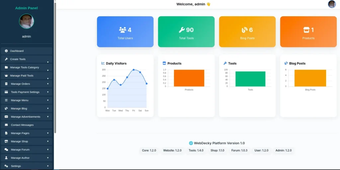Click the admin username under sidebar avatar
The width and height of the screenshot is (340, 170).
tap(27, 36)
